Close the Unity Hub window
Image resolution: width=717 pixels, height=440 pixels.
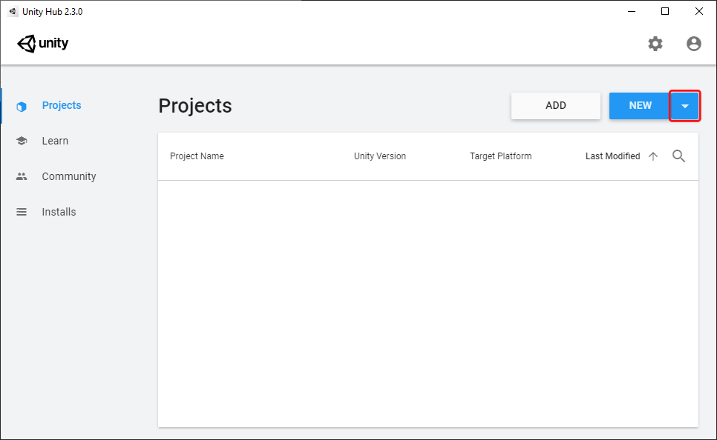click(x=699, y=11)
